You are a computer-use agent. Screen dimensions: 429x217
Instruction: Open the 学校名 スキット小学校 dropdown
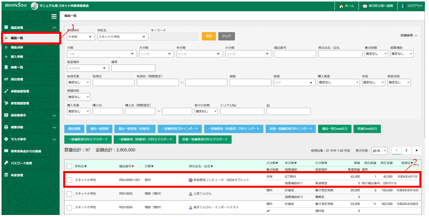[122, 36]
